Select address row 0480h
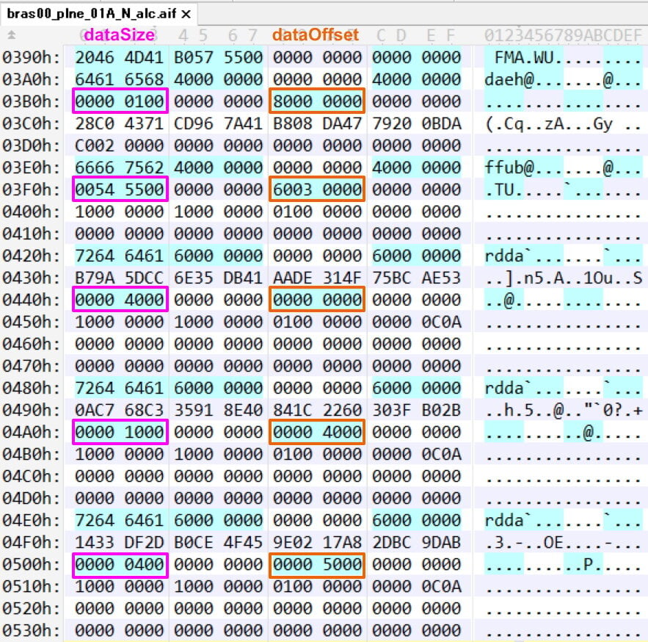Viewport: 648px width, 642px height. [31, 388]
